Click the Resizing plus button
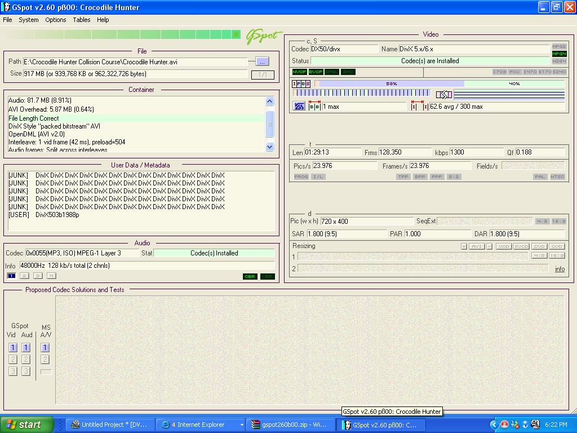This screenshot has height=433, width=577. [x=464, y=246]
